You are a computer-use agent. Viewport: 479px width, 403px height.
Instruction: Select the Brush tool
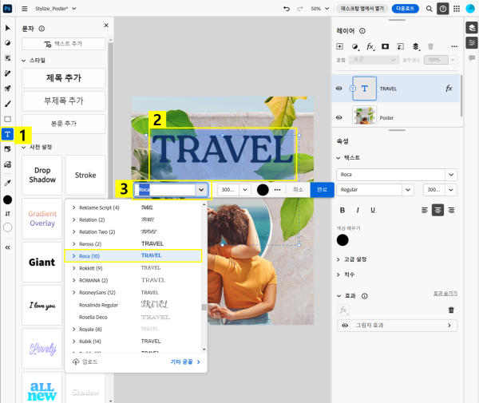(8, 104)
